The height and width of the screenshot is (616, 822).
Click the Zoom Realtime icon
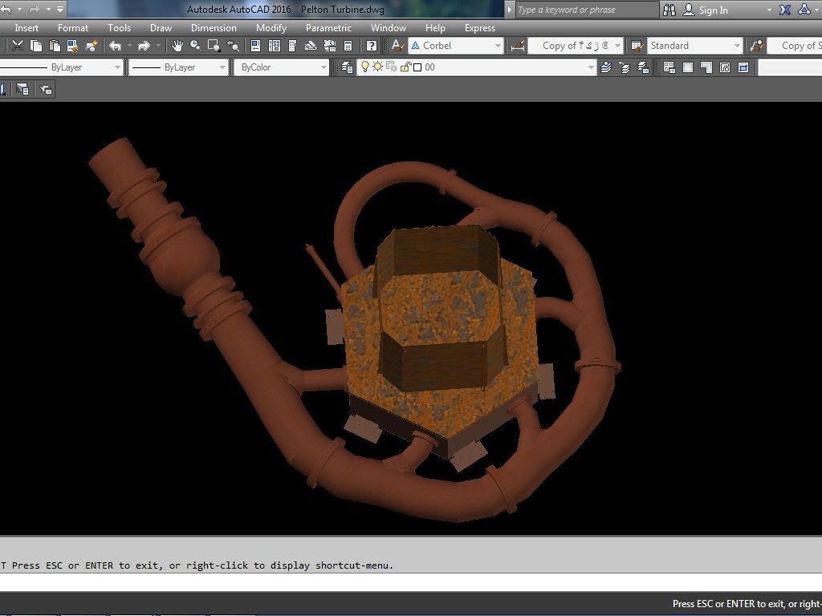point(196,46)
